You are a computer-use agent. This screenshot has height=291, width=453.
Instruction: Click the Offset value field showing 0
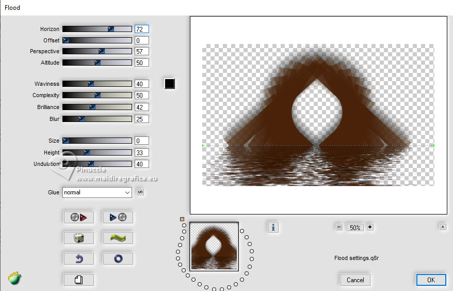pyautogui.click(x=142, y=40)
